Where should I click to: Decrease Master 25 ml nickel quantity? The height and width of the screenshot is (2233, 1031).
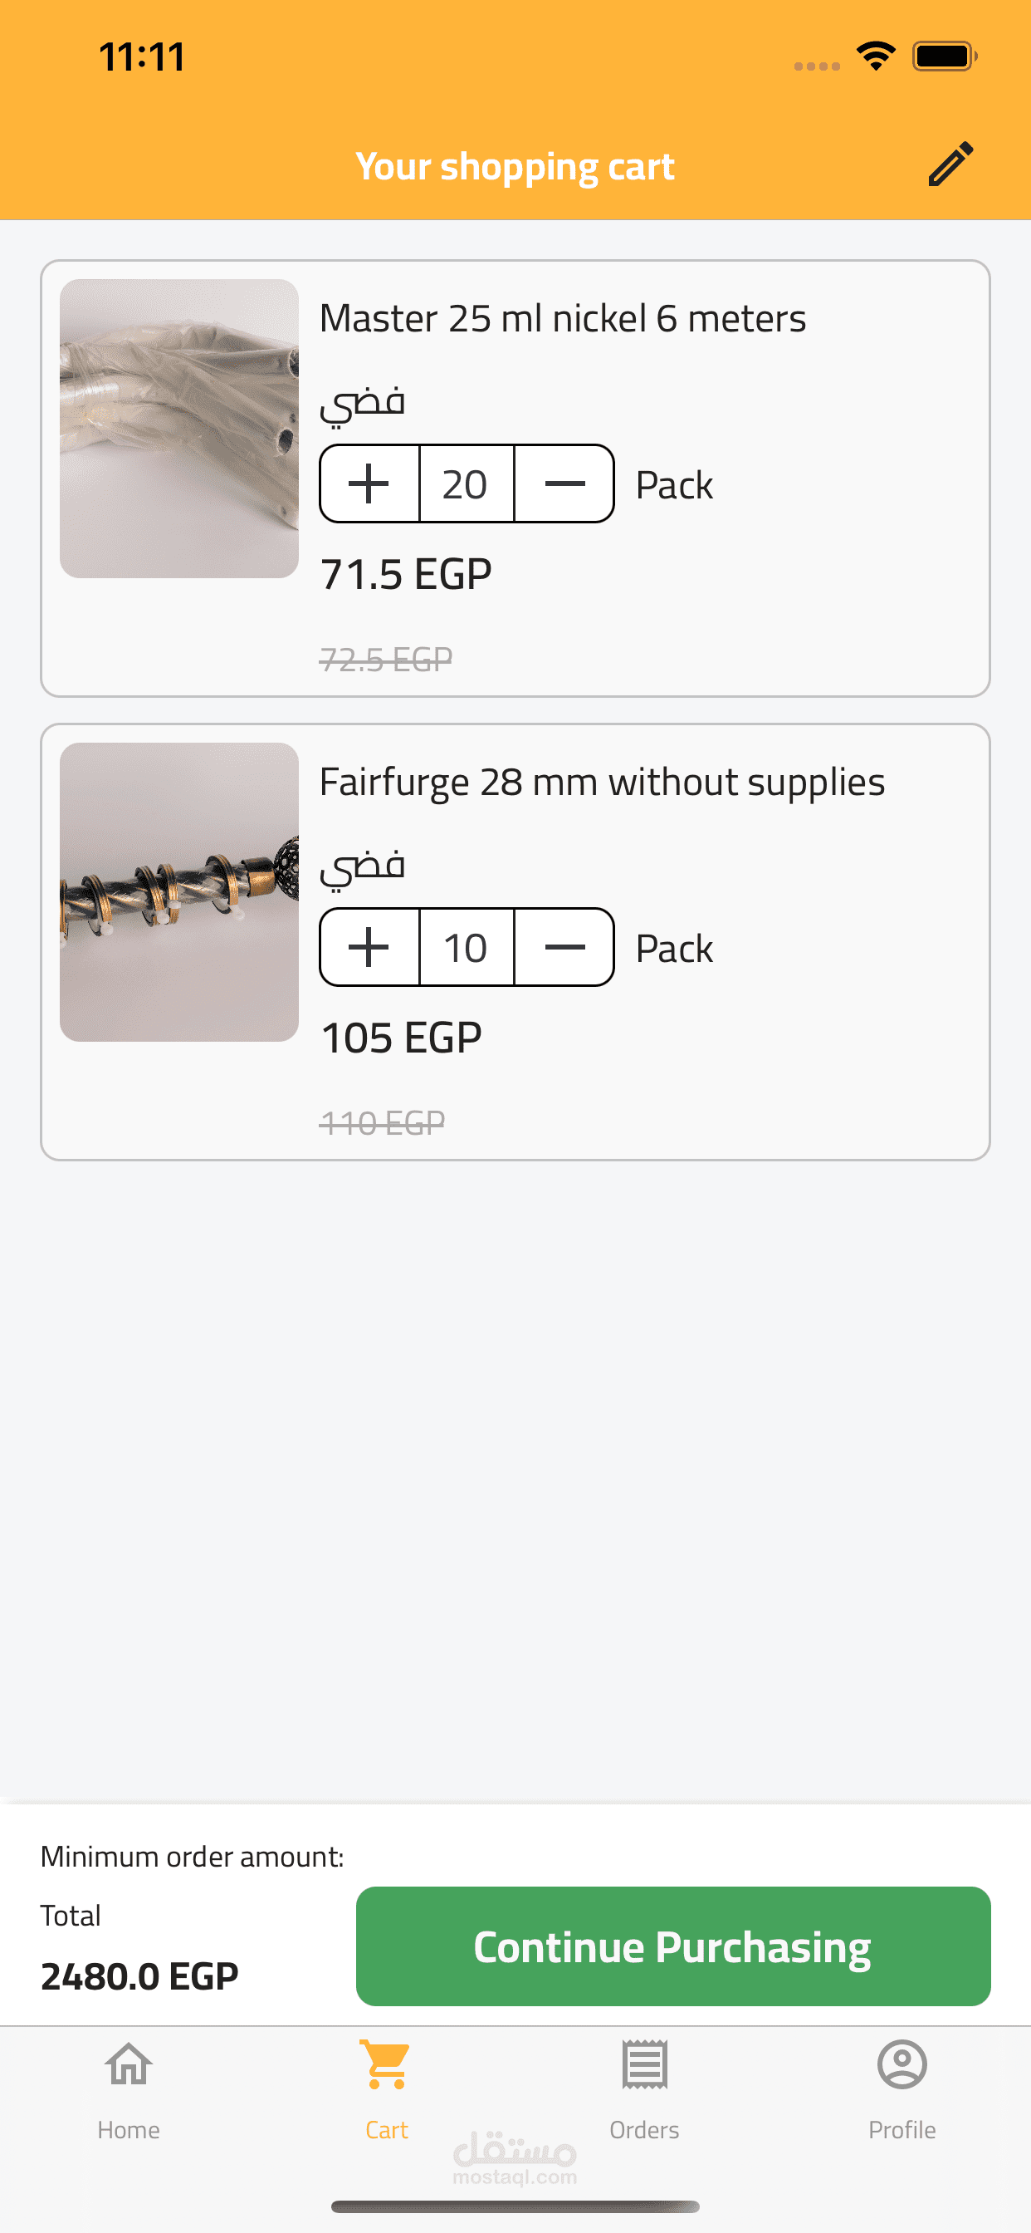tap(564, 483)
